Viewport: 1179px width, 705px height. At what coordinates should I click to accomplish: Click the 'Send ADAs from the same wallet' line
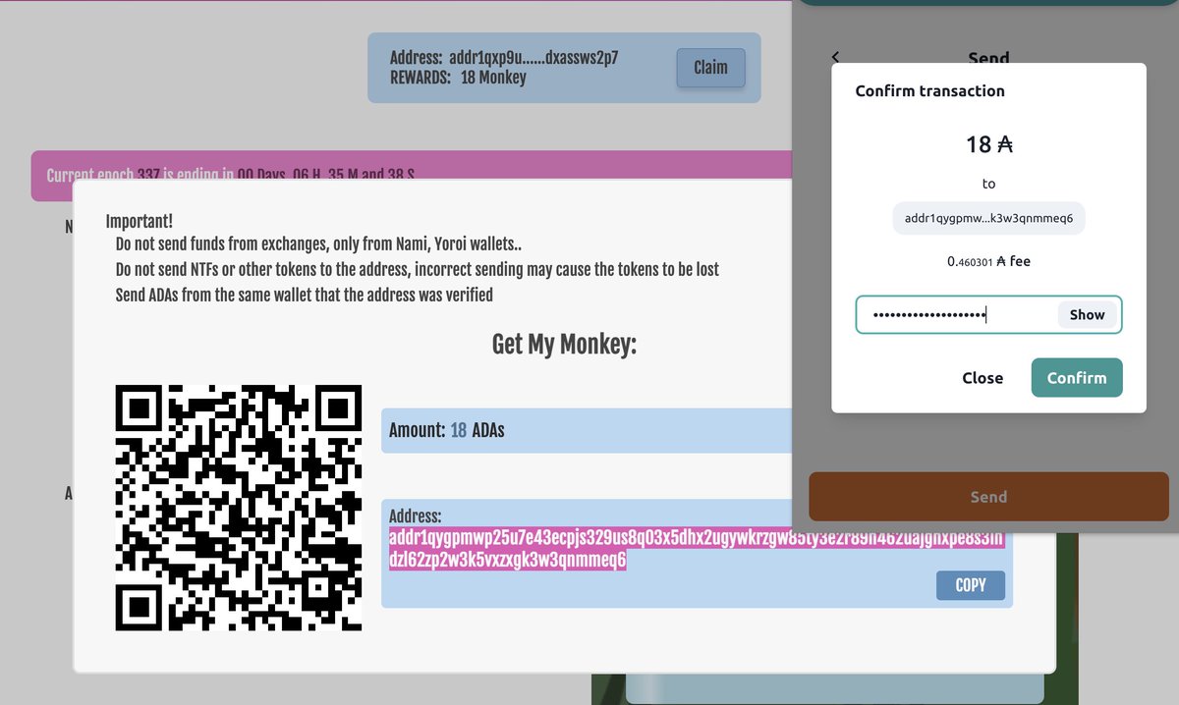click(305, 294)
